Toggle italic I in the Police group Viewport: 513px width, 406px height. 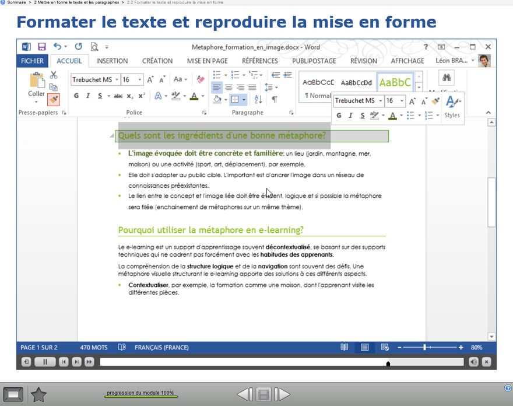[x=88, y=96]
